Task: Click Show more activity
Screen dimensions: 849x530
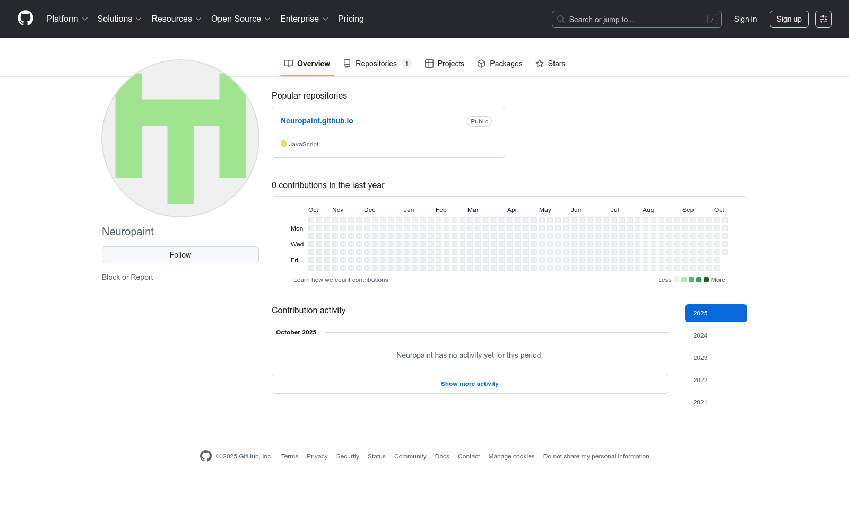Action: tap(470, 384)
